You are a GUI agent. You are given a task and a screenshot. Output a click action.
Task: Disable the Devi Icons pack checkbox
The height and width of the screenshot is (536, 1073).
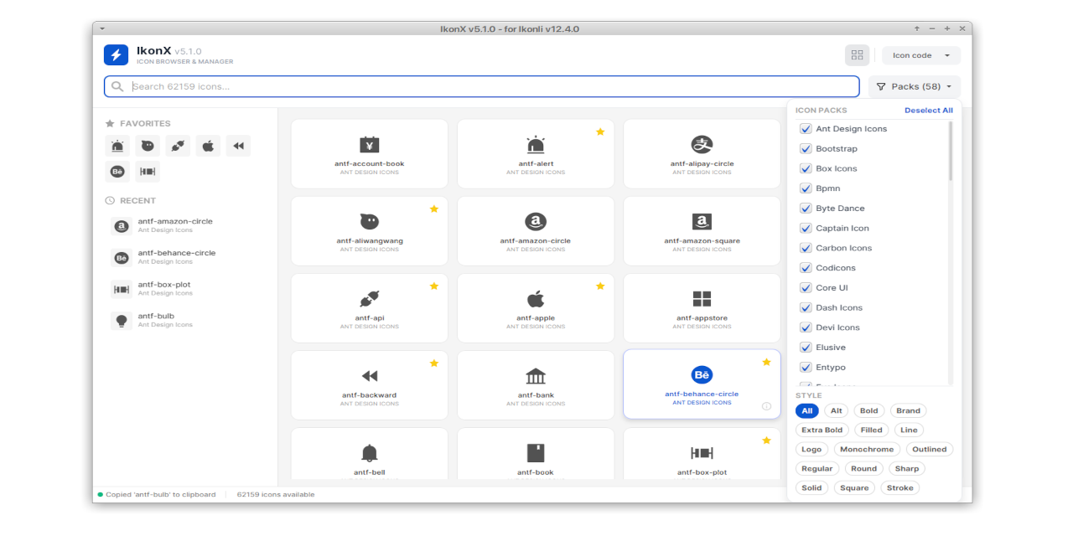(806, 327)
